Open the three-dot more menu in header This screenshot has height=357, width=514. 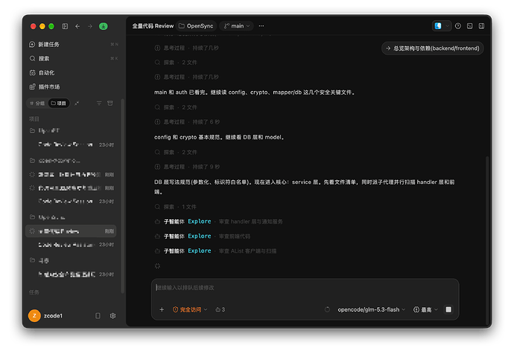click(261, 26)
